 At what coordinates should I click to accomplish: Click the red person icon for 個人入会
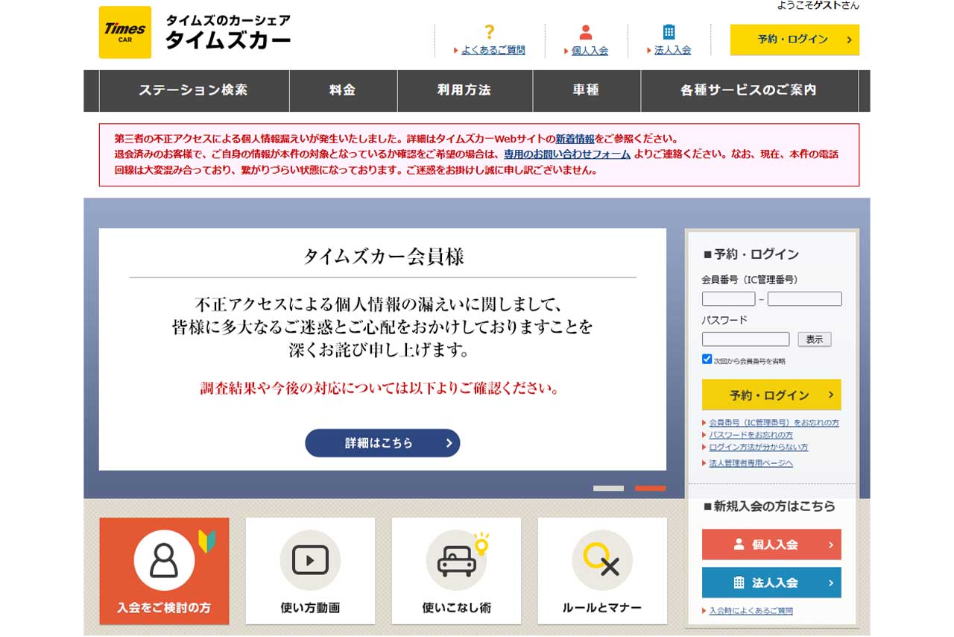click(586, 32)
